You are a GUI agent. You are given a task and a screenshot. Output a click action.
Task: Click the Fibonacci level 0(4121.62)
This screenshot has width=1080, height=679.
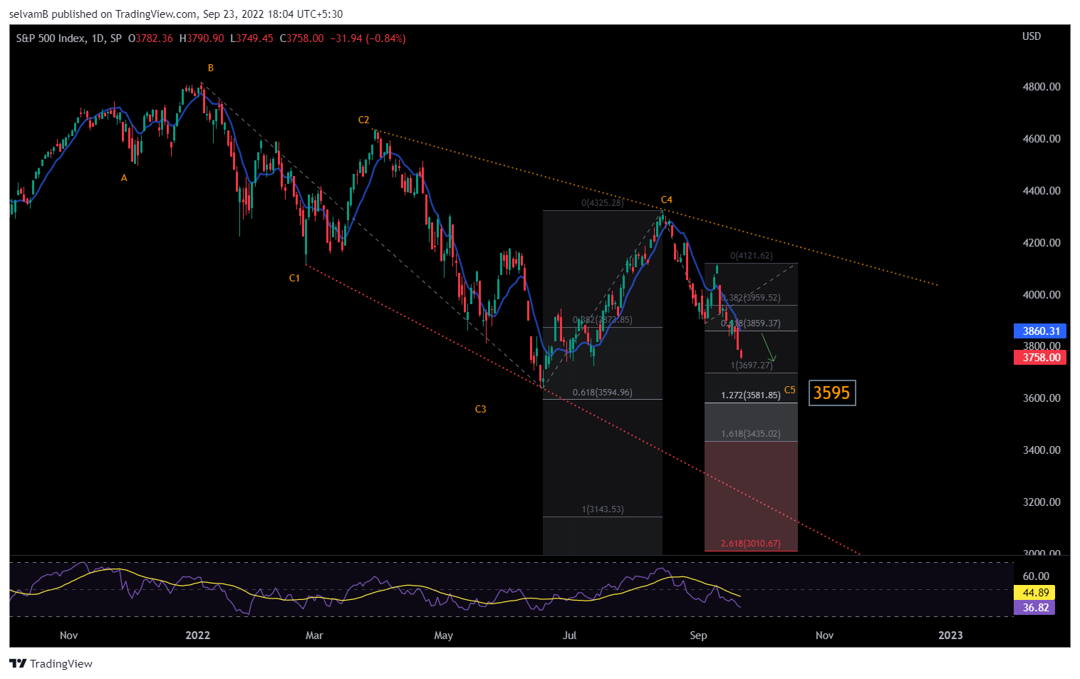tap(752, 256)
